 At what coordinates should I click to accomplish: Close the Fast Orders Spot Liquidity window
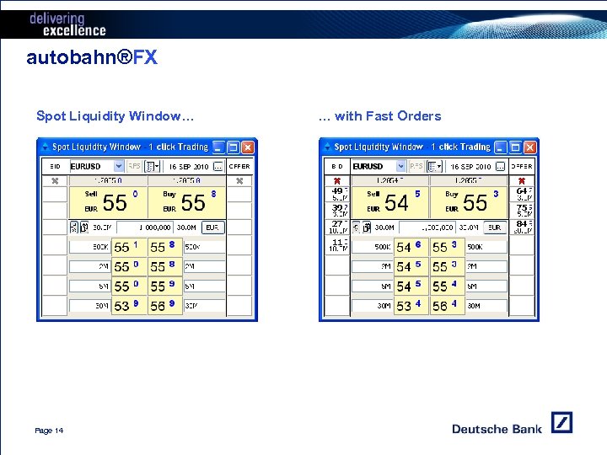point(530,147)
